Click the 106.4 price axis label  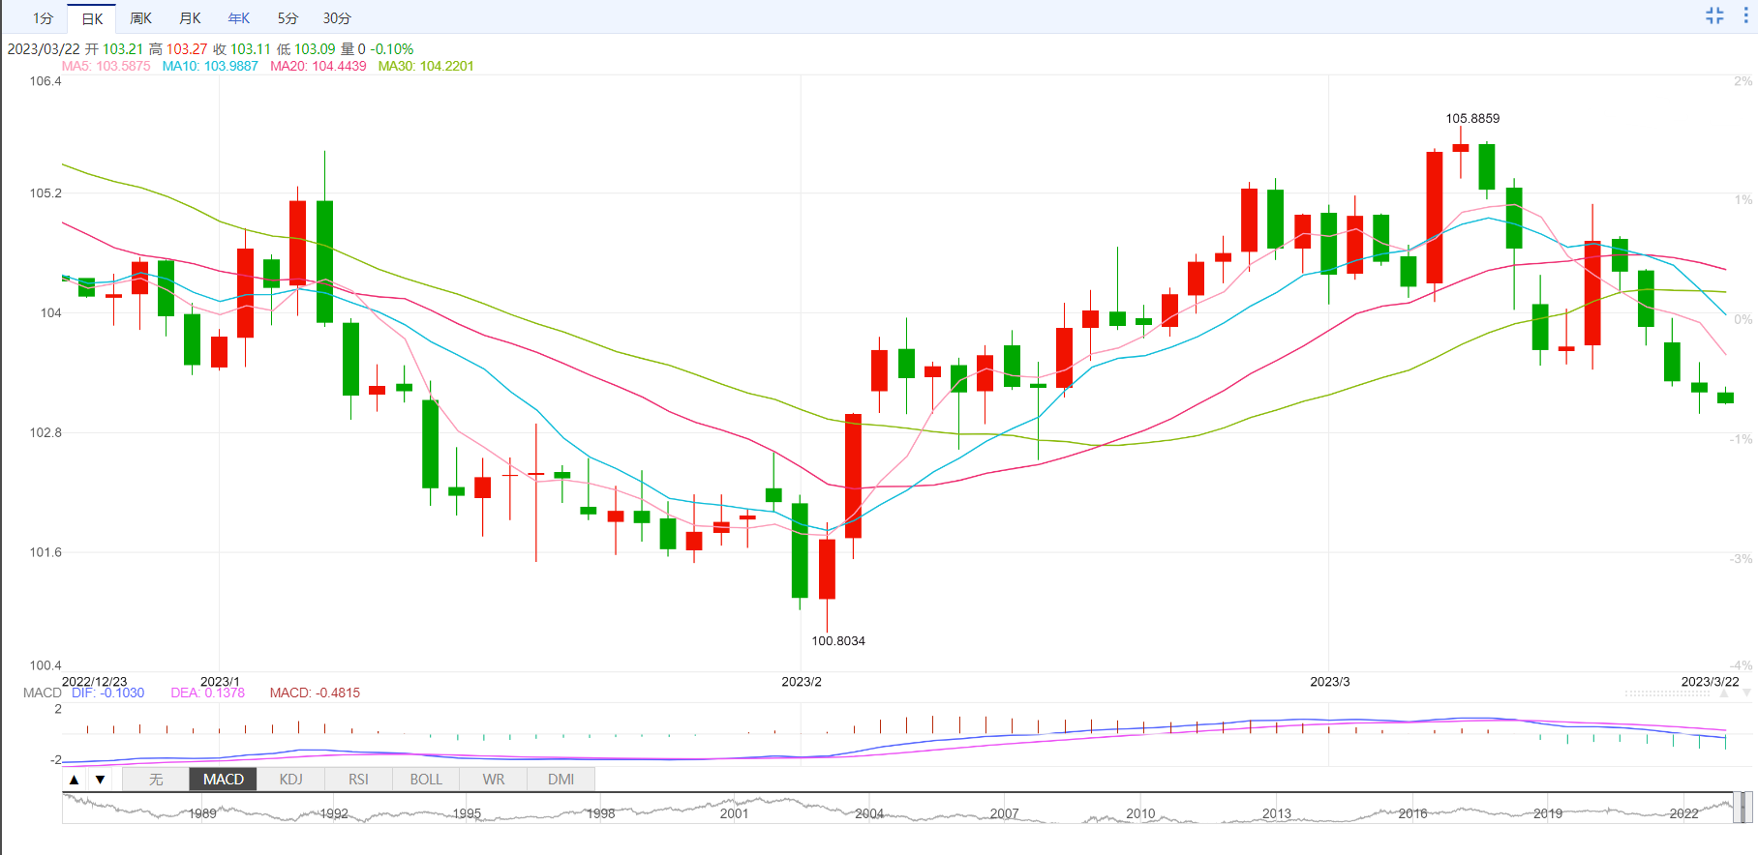(45, 81)
